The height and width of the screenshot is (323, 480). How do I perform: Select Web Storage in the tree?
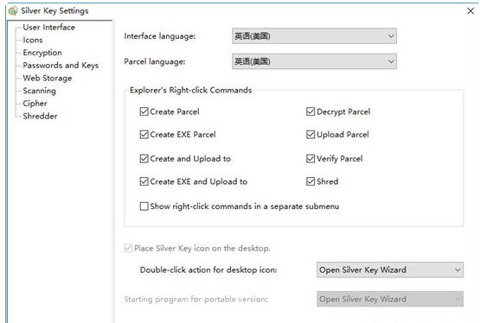pos(48,79)
